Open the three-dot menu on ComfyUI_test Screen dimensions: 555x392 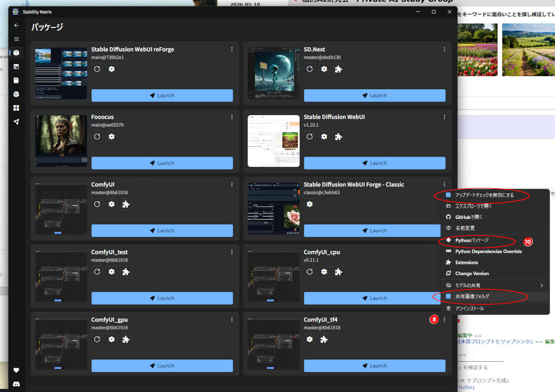[x=232, y=252]
